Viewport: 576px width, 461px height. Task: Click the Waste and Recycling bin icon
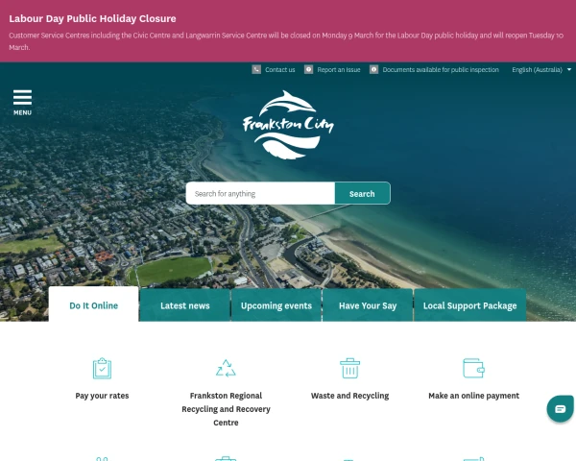coord(350,368)
